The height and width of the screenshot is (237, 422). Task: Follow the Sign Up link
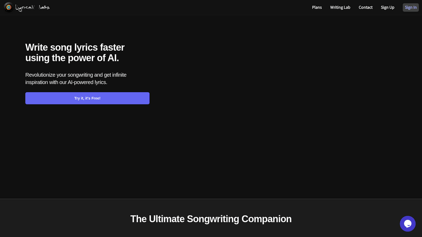click(x=387, y=7)
